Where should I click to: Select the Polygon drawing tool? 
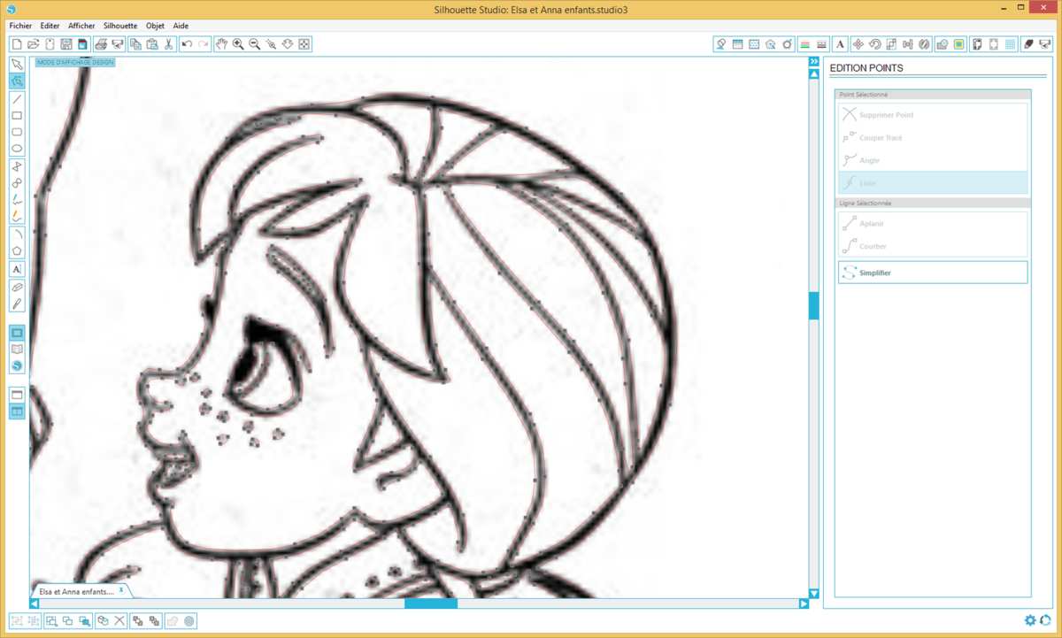coord(17,251)
